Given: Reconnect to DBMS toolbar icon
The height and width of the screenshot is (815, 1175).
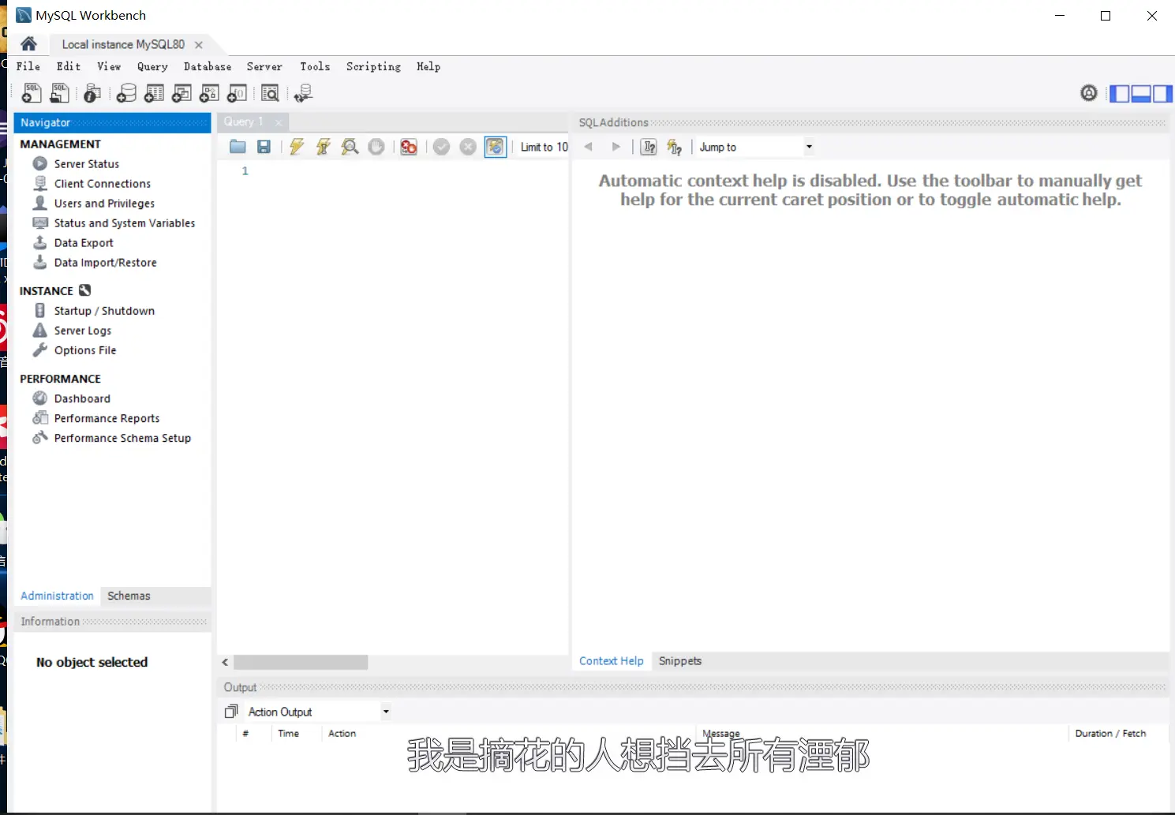Looking at the screenshot, I should [304, 93].
